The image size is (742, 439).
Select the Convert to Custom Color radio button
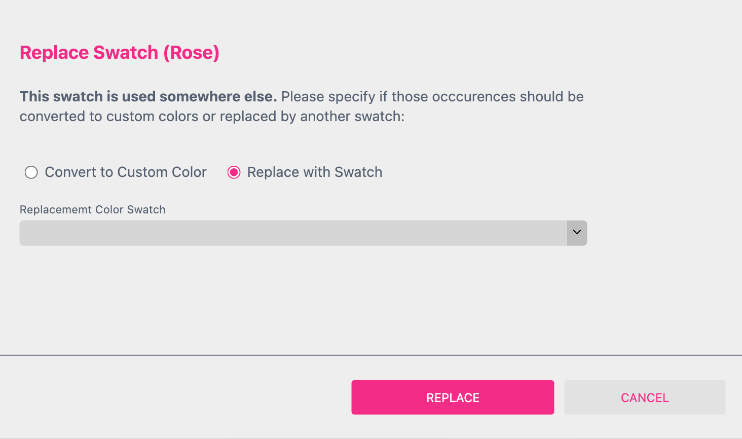31,172
